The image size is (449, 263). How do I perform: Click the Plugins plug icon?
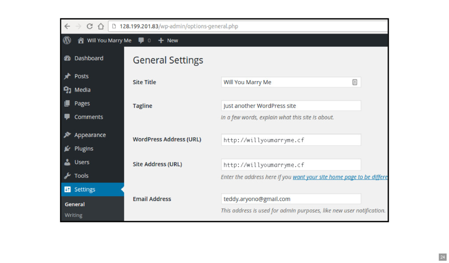(x=67, y=149)
